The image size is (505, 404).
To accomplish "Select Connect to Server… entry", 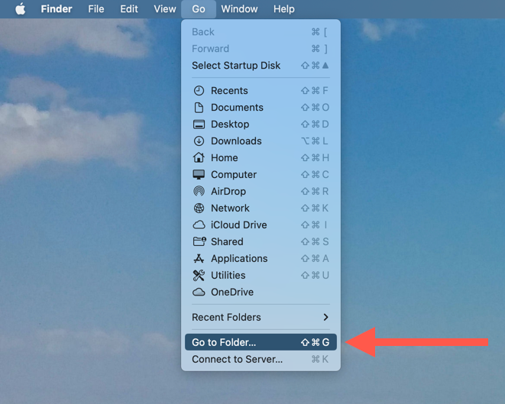I will point(261,359).
